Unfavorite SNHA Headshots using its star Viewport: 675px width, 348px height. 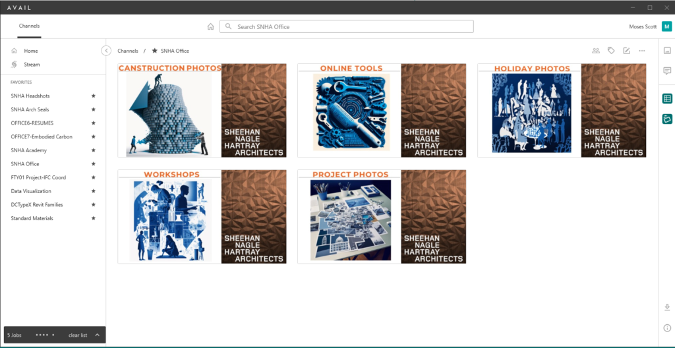[x=94, y=96]
